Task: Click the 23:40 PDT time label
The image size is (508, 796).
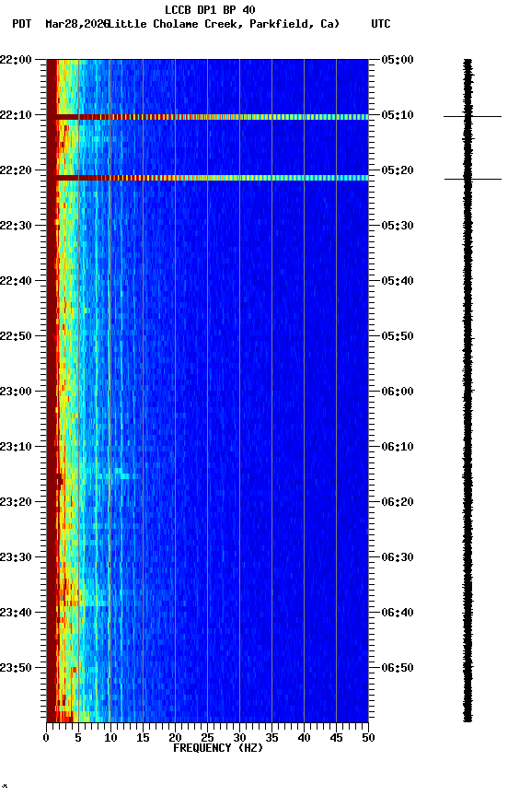Action: click(16, 613)
